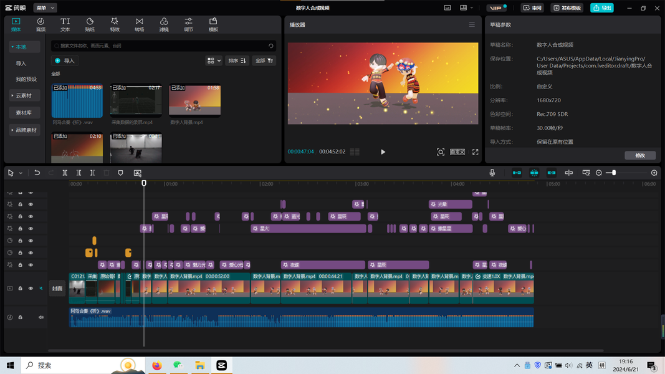Open the 贴纸 sticker panel
The image size is (665, 374).
pos(90,24)
